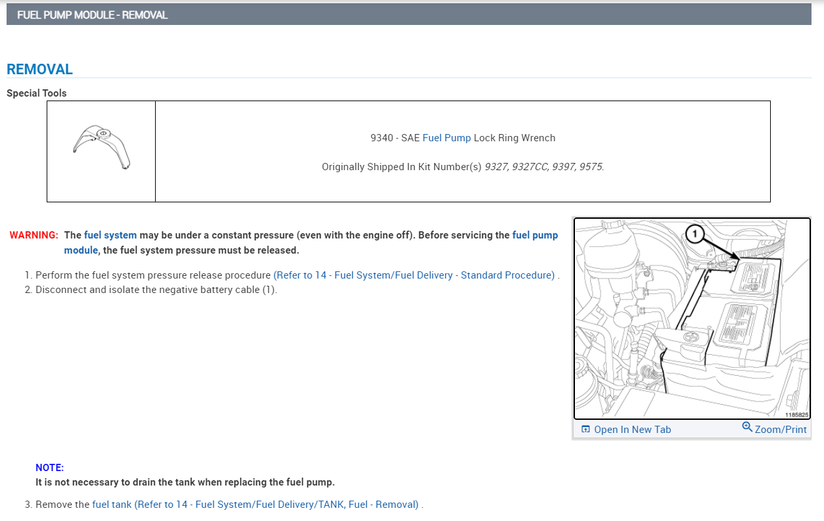824x521 pixels.
Task: Follow the fuel tank Removal reference link
Action: [x=256, y=505]
